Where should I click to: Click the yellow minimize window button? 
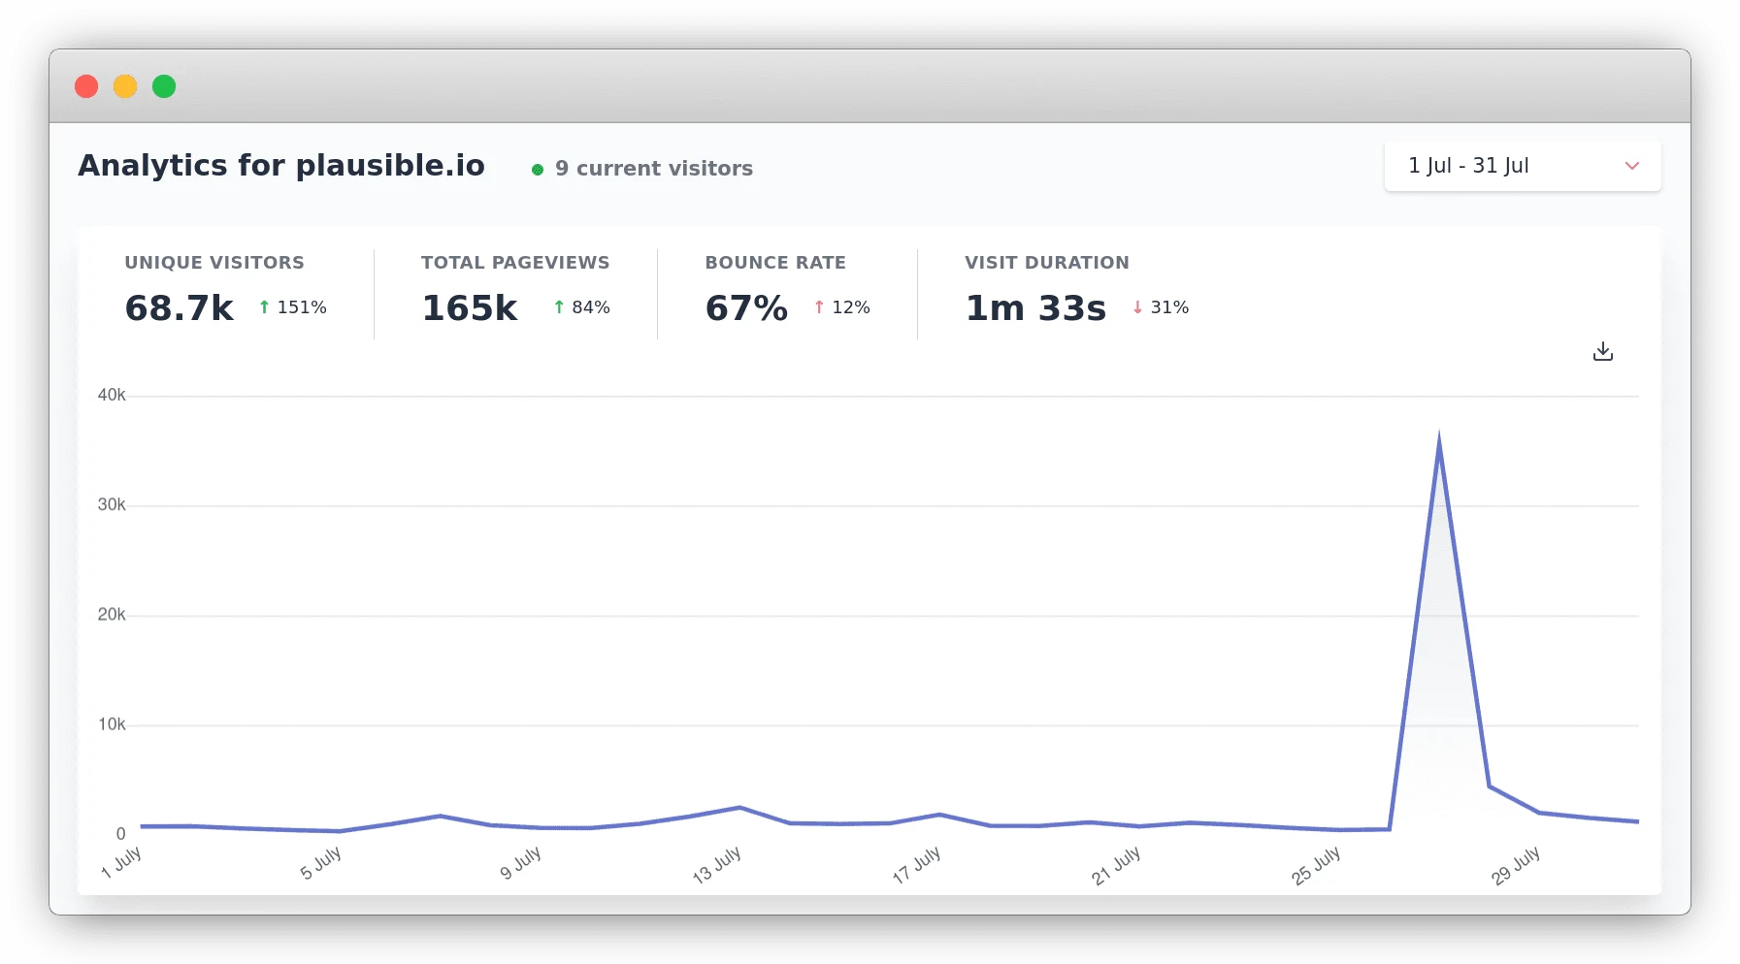pyautogui.click(x=125, y=86)
